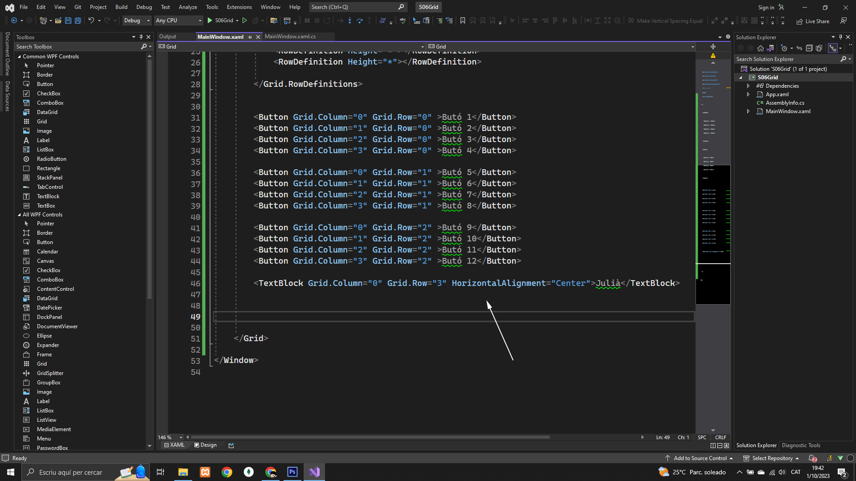Collapse the Common WPF Controls group
856x481 pixels.
[x=19, y=57]
